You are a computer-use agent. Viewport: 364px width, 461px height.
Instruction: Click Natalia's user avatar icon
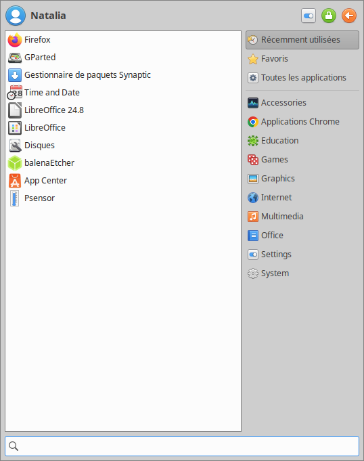coord(16,16)
